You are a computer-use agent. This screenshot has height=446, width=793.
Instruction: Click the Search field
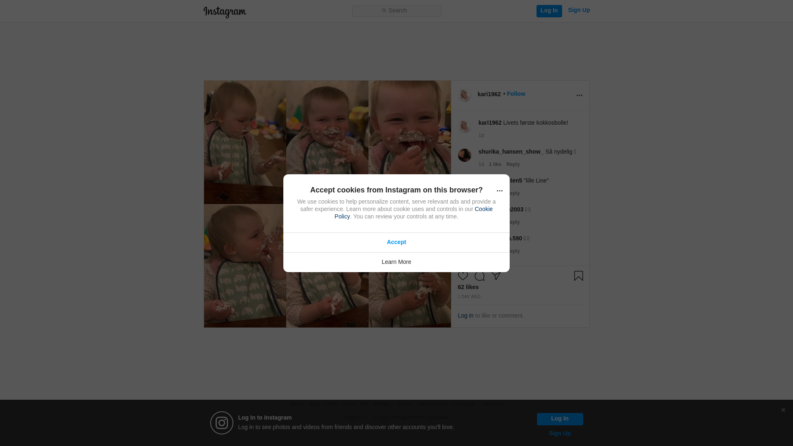[396, 11]
